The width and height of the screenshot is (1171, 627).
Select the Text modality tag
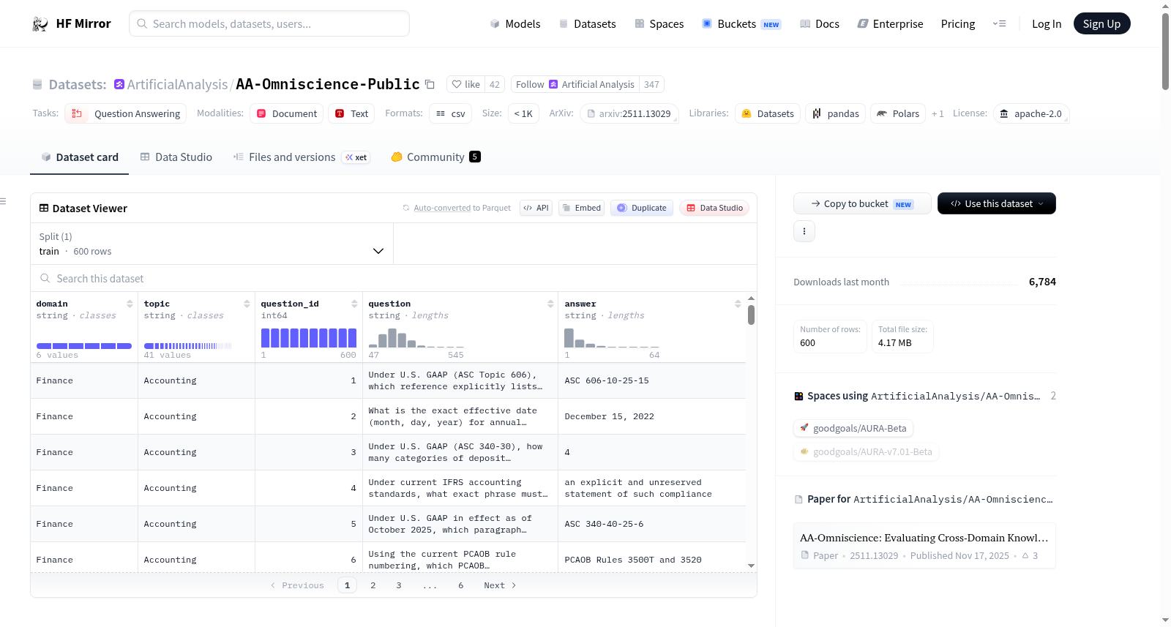point(351,113)
